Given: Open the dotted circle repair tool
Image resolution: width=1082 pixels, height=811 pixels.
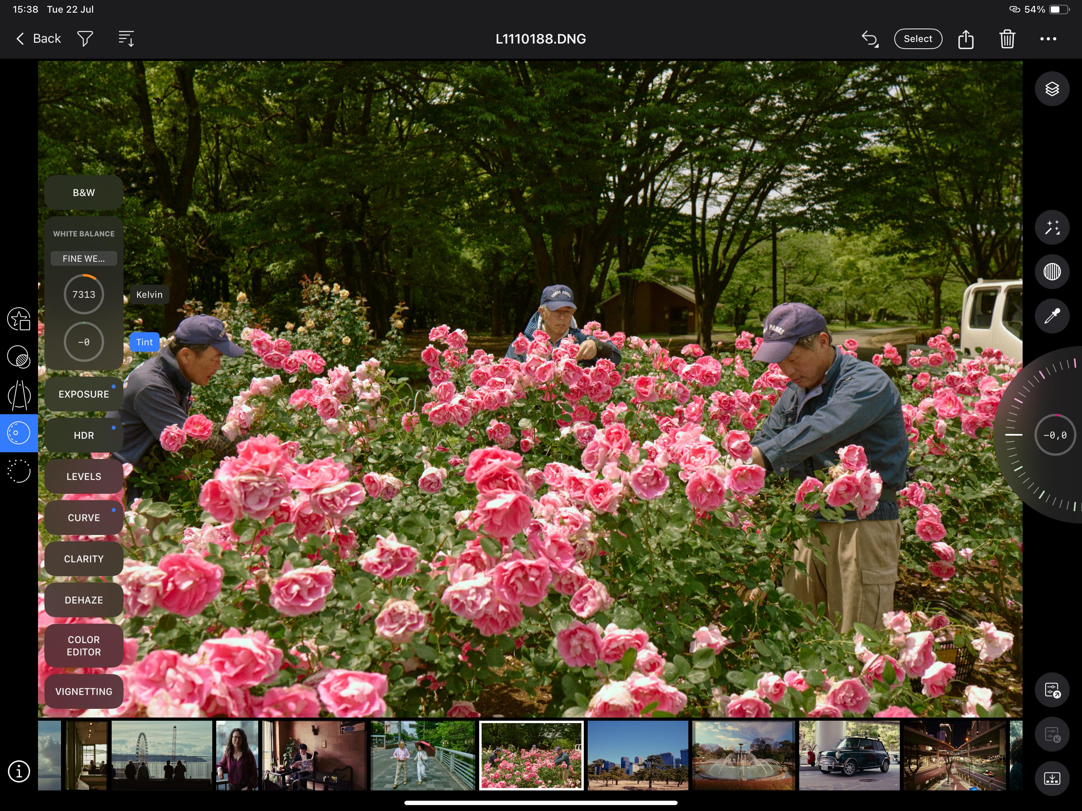Looking at the screenshot, I should pyautogui.click(x=19, y=471).
